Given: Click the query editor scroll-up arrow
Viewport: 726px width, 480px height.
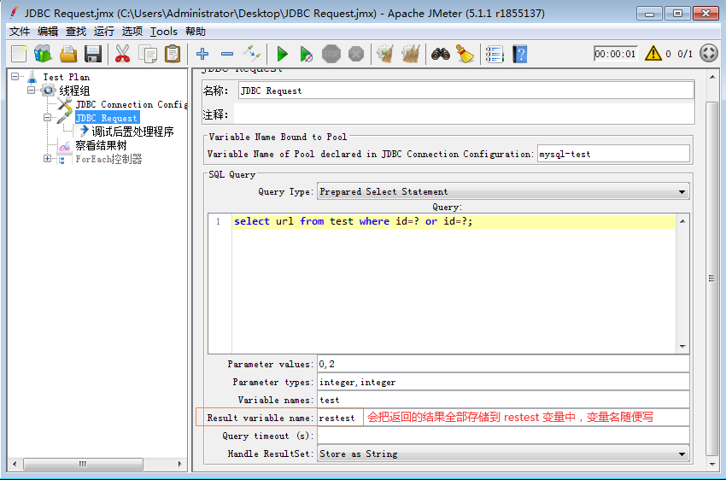Looking at the screenshot, I should (682, 221).
